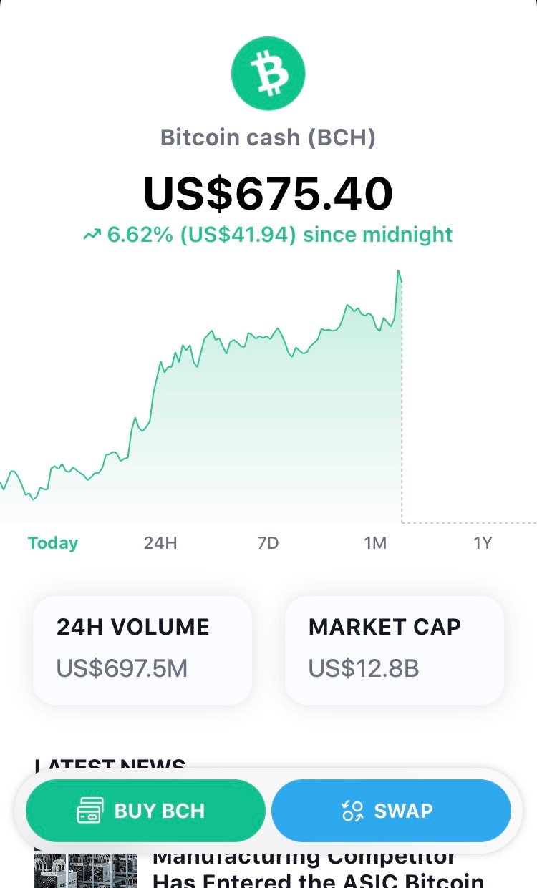This screenshot has width=537, height=888.
Task: Select the Today chart range
Action: point(53,543)
